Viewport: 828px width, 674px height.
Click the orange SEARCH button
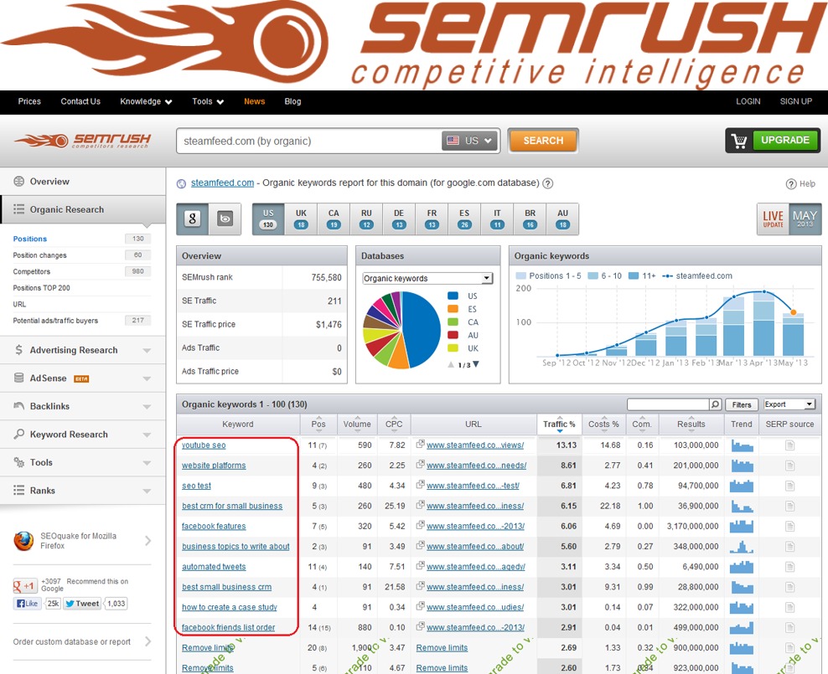(x=543, y=141)
